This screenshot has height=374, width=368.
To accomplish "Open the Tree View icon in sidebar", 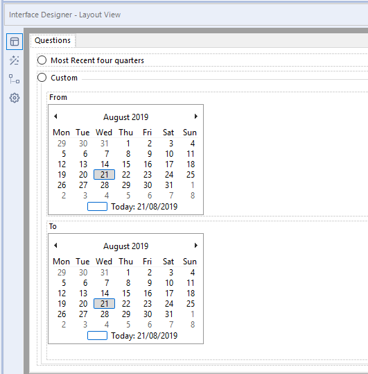I will pyautogui.click(x=15, y=79).
